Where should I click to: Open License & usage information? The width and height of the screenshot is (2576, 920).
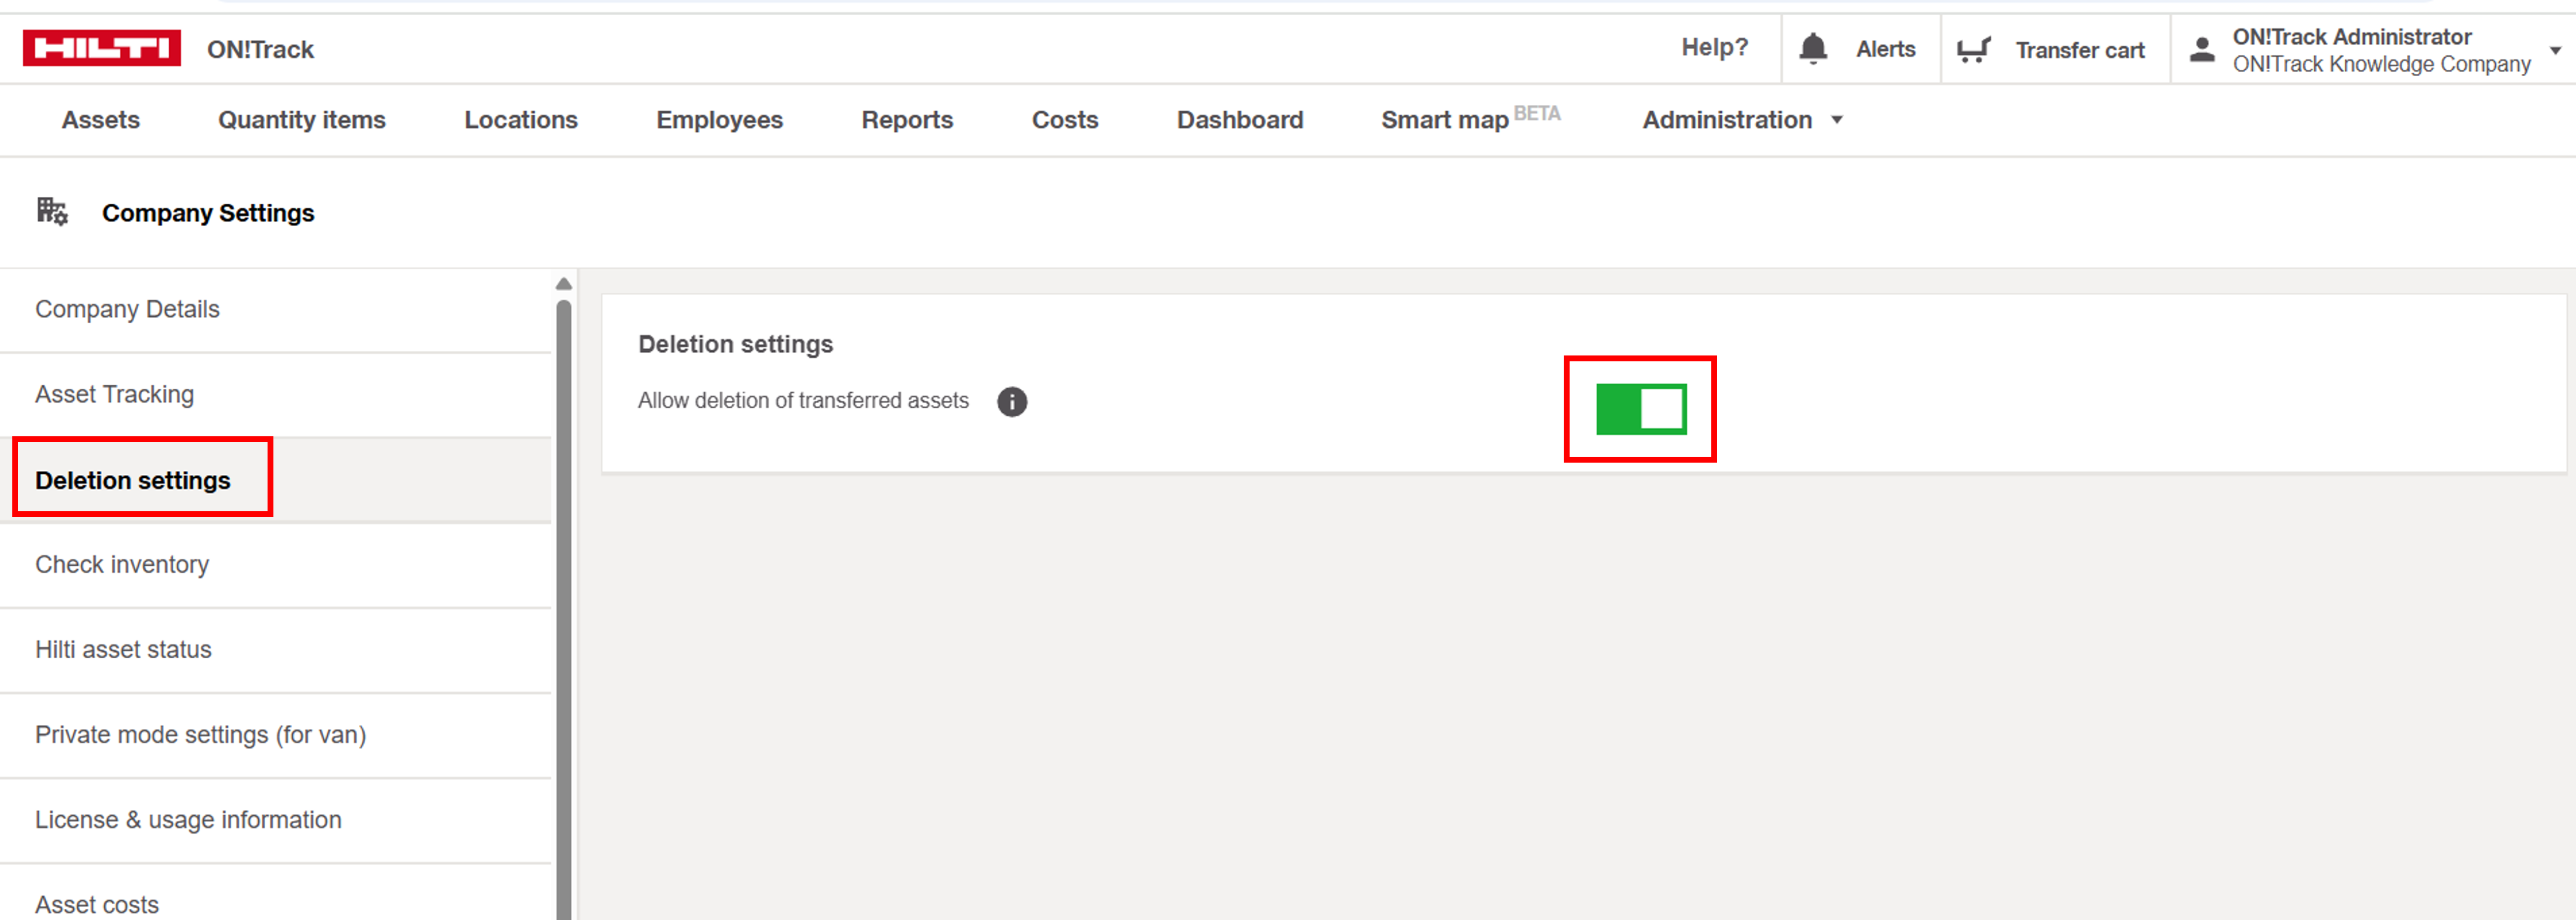[188, 819]
